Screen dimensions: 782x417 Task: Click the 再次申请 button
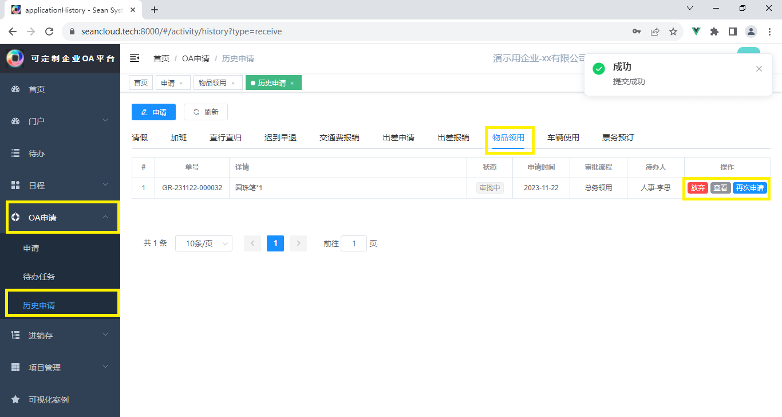[x=750, y=188]
